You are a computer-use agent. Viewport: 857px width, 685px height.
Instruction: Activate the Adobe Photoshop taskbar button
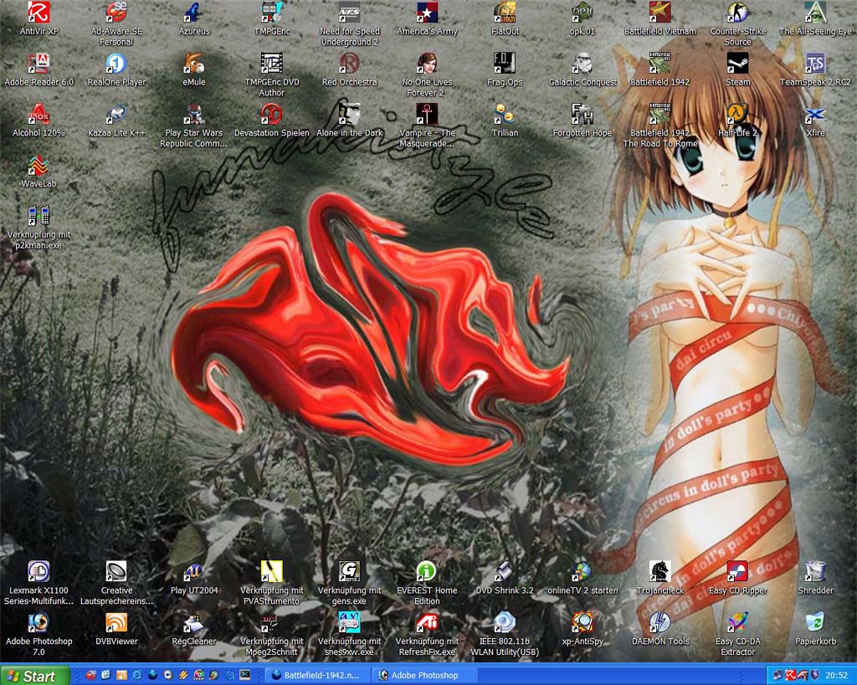click(426, 675)
